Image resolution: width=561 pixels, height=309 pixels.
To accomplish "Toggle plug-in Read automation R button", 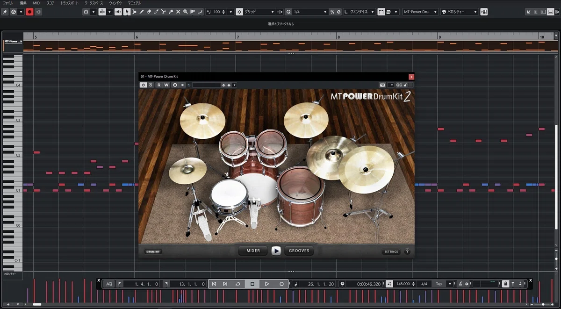I will (159, 85).
